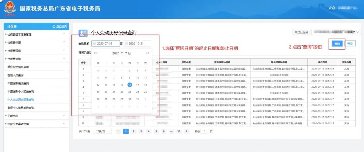Go to pagination page 4

click(149, 131)
